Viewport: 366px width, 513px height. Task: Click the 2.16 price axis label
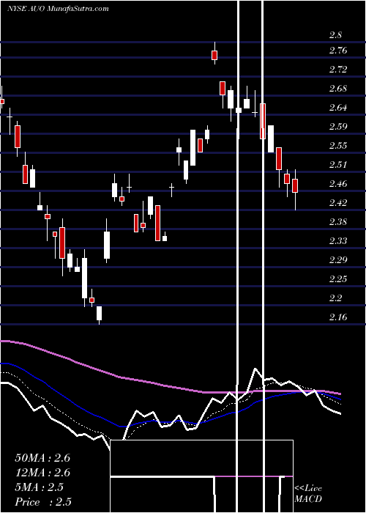point(338,317)
